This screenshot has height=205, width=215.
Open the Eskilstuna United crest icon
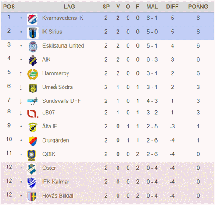pyautogui.click(x=33, y=47)
